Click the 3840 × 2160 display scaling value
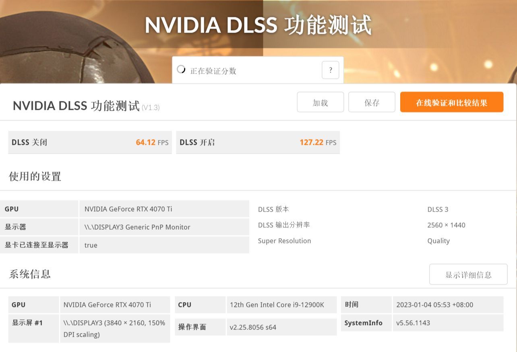 (114, 328)
